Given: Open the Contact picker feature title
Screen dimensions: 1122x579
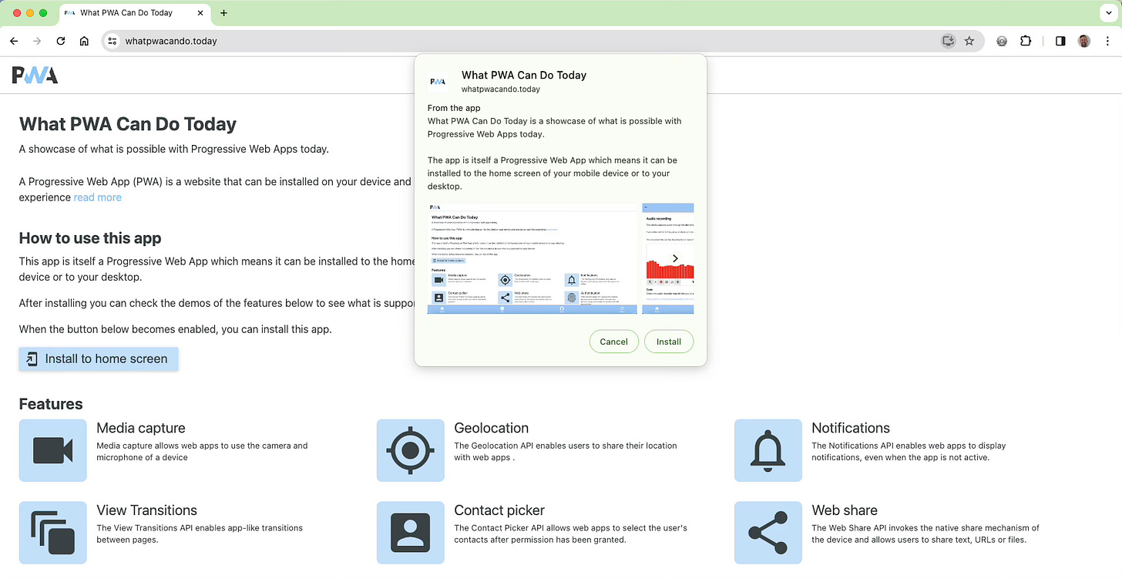Looking at the screenshot, I should [x=499, y=510].
